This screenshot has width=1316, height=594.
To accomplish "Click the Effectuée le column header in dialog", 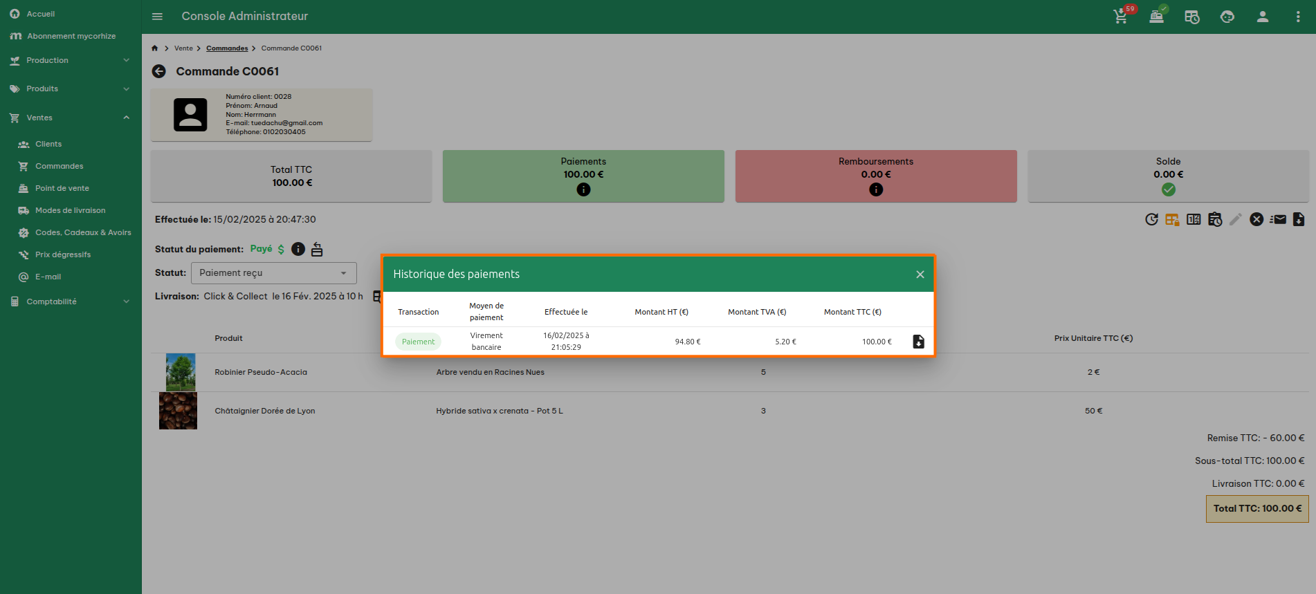I will [x=566, y=312].
